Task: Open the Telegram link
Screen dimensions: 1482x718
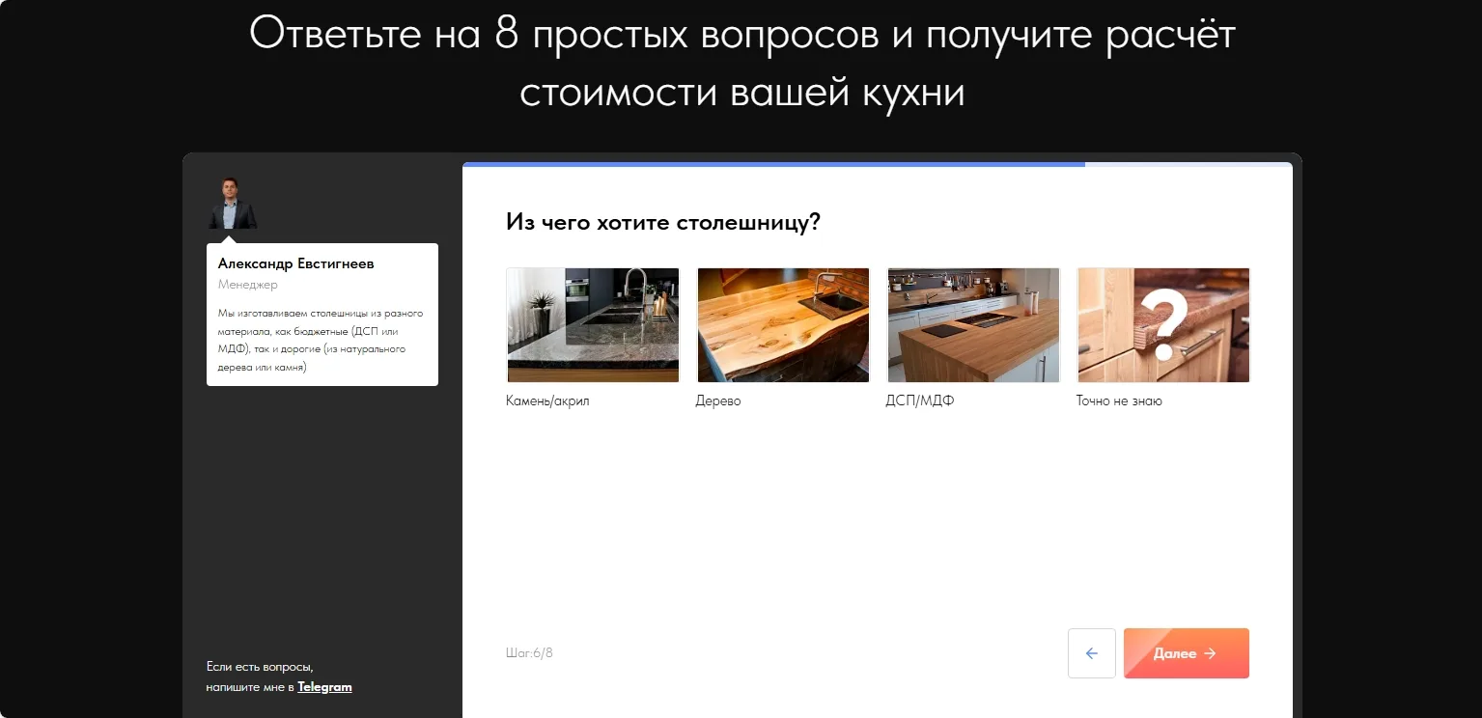Action: [324, 687]
